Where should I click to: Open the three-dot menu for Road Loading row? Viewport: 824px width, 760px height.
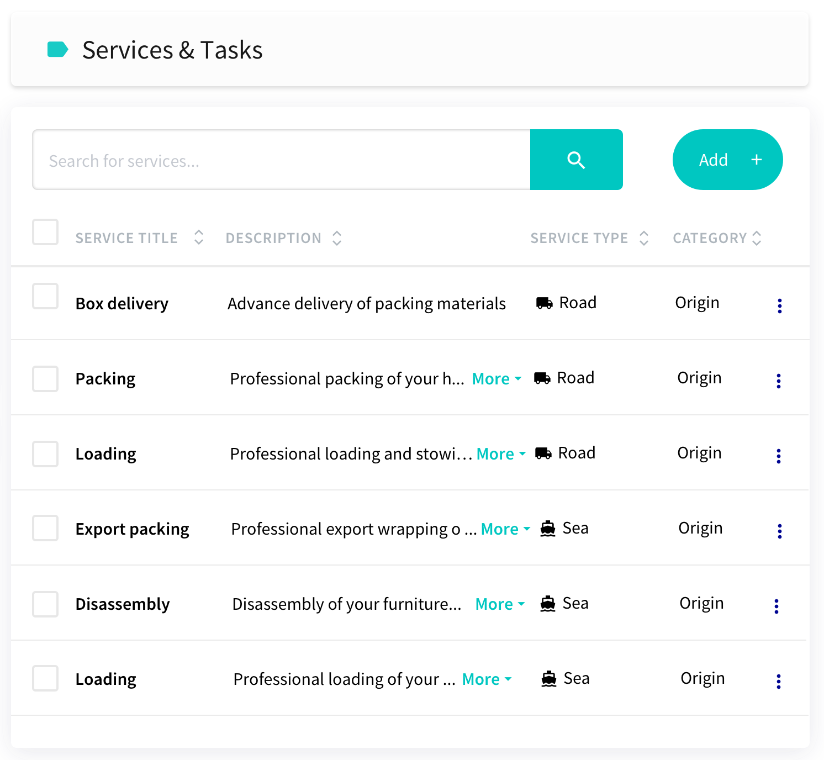coord(778,456)
